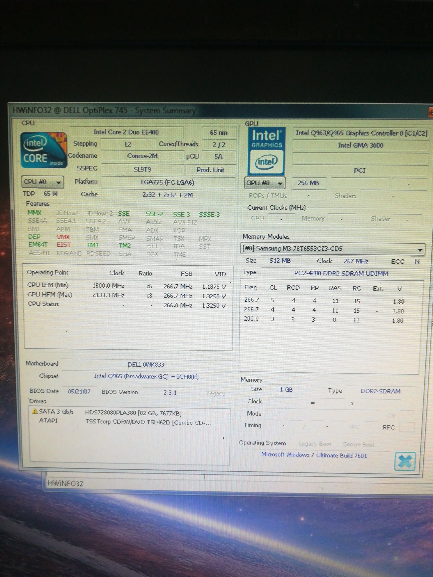
Task: Click the Stepping value L2
Action: (x=128, y=144)
